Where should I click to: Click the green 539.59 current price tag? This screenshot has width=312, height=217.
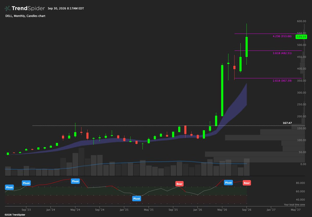tap(301, 37)
